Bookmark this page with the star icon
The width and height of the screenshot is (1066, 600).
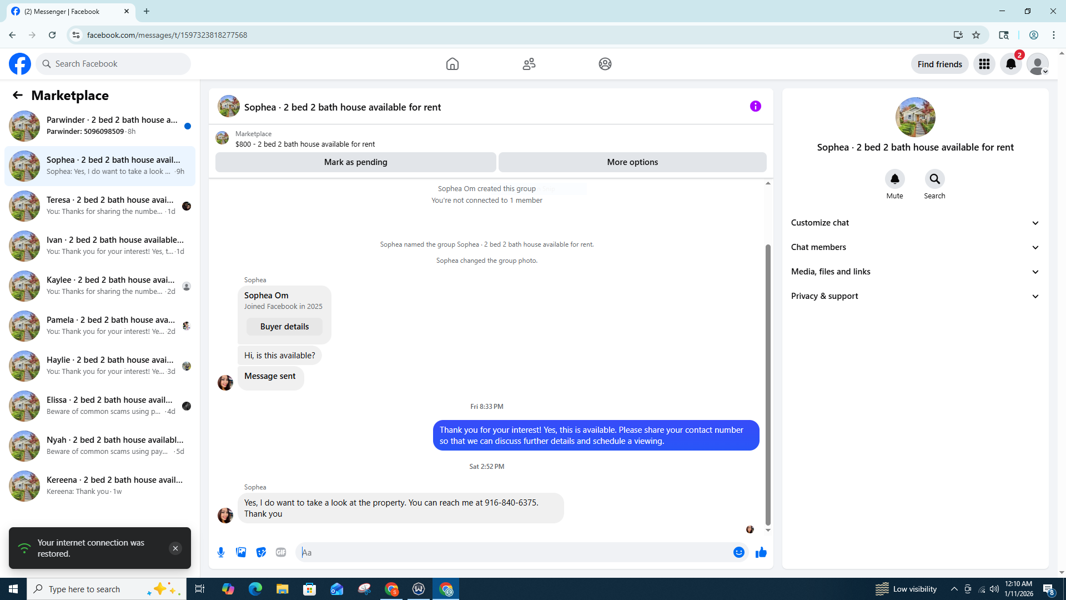click(976, 35)
